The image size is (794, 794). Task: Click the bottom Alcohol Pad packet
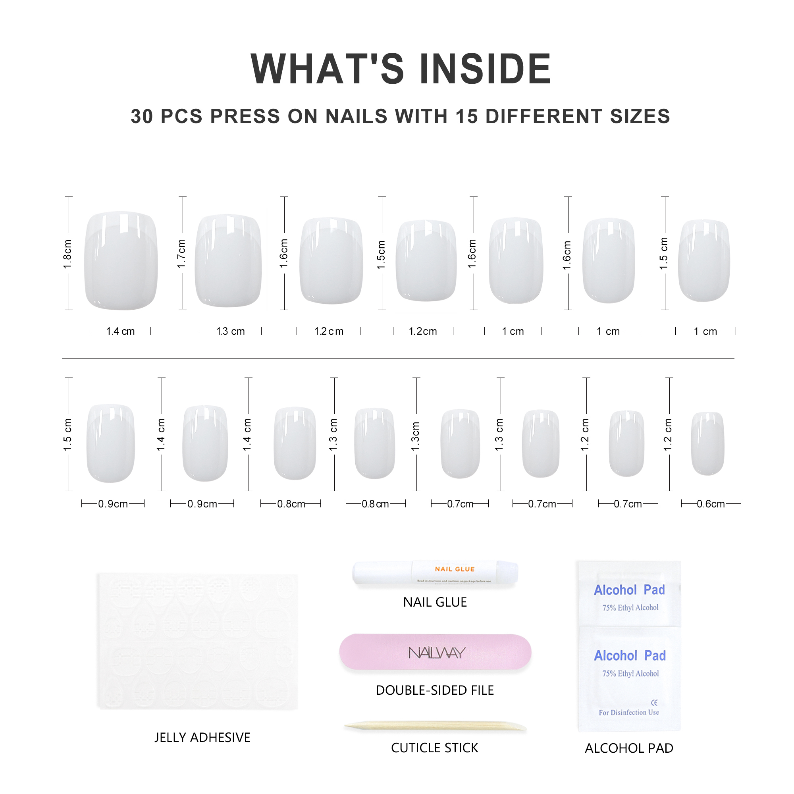point(629,678)
